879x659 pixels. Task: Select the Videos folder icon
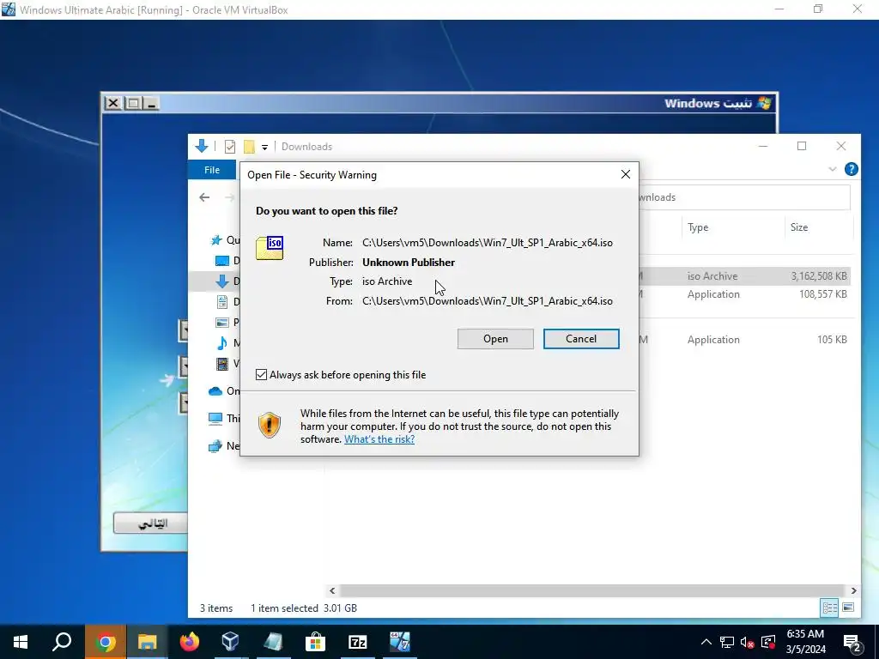[x=222, y=364]
